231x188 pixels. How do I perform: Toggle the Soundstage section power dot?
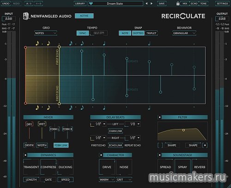pos(159,155)
